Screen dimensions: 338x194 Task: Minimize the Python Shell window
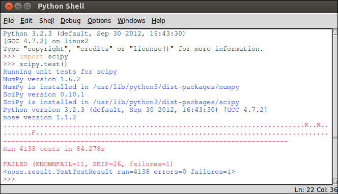[x=18, y=6]
